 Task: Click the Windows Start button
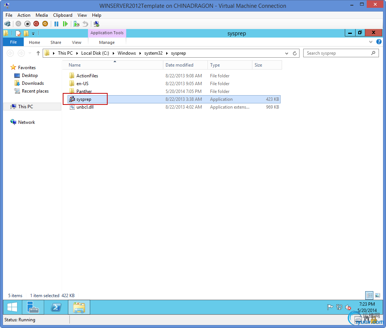(x=12, y=307)
